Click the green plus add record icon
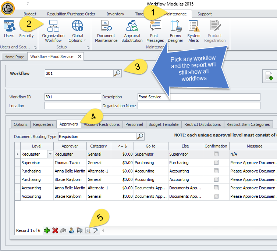The width and height of the screenshot is (277, 251). click(47, 230)
